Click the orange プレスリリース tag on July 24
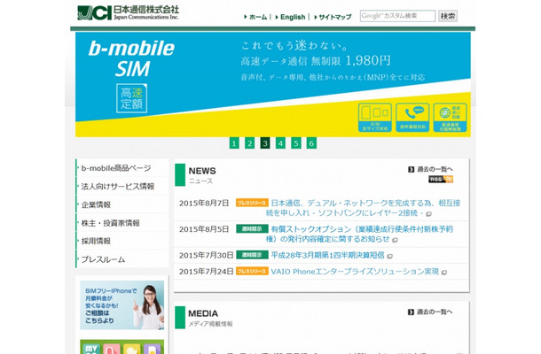Screen dimensions: 541x354 click(x=252, y=271)
